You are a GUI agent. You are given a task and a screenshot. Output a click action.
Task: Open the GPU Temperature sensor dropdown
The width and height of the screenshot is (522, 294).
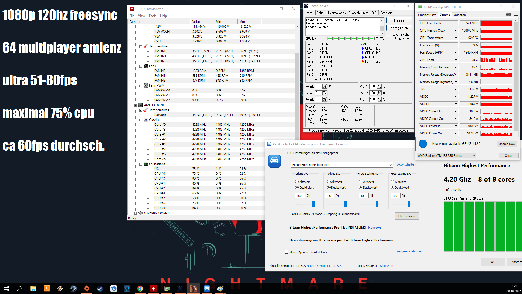pos(456,38)
